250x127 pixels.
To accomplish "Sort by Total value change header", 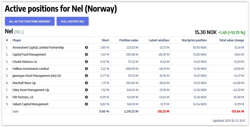I will coord(231,40).
